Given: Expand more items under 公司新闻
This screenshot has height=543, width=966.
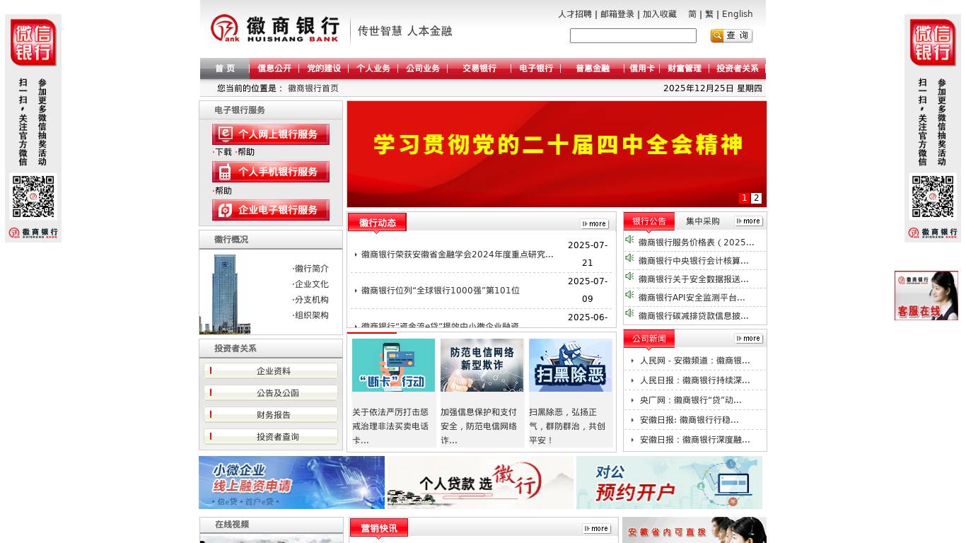Looking at the screenshot, I should coord(748,338).
